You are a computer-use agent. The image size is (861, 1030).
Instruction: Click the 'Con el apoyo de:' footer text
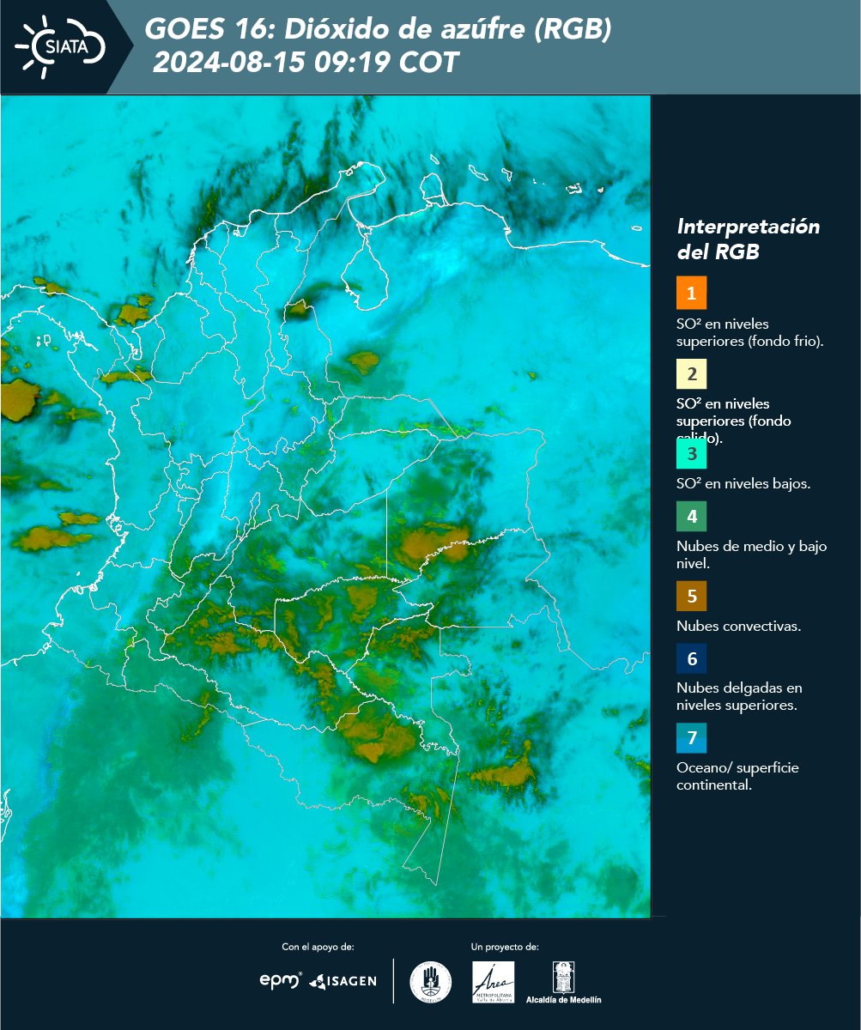318,947
